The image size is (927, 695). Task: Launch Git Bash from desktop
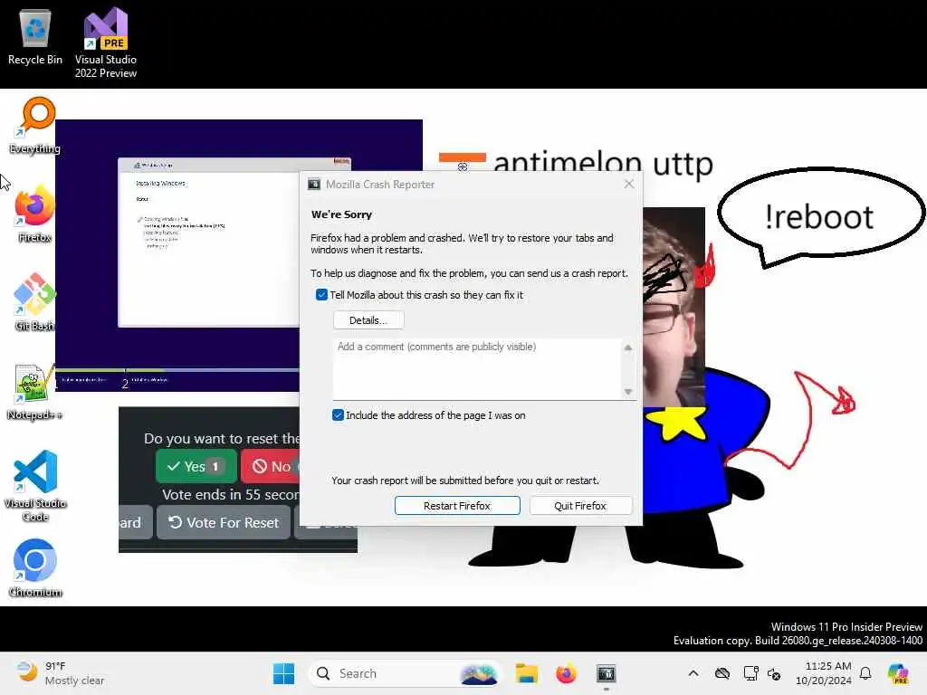pos(35,302)
